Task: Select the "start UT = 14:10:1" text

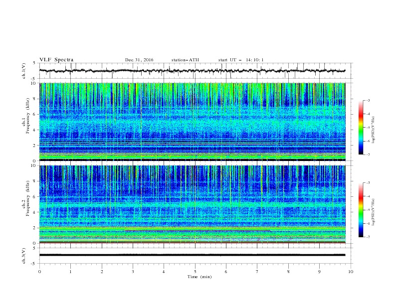Action: (241, 60)
